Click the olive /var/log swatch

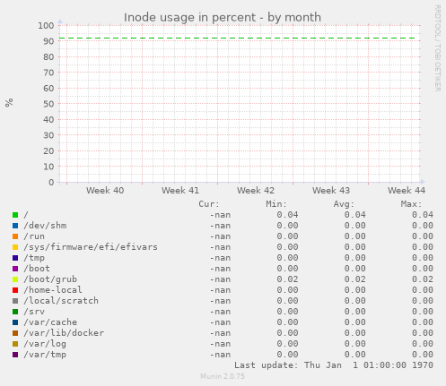15,344
